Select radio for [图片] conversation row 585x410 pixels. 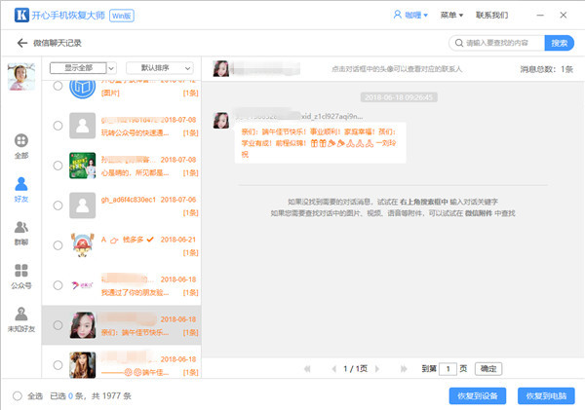[58, 86]
